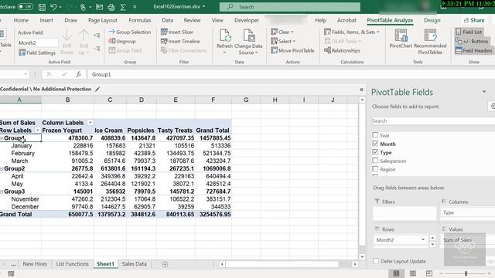Open PivotTable Fields pane options dropdown

pos(484,92)
